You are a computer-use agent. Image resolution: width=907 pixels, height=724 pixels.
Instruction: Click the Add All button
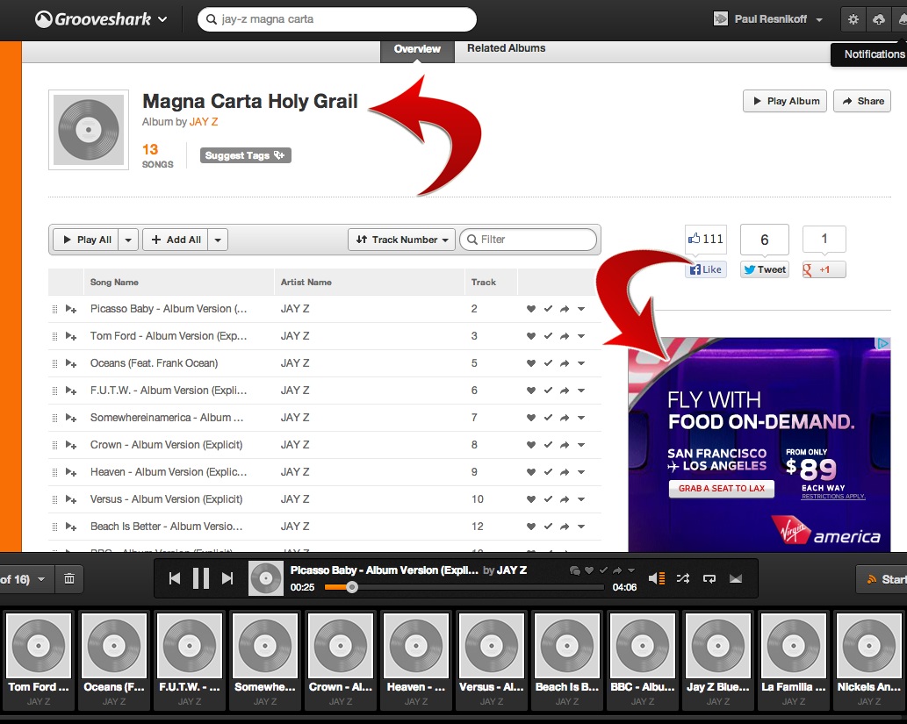tap(176, 240)
